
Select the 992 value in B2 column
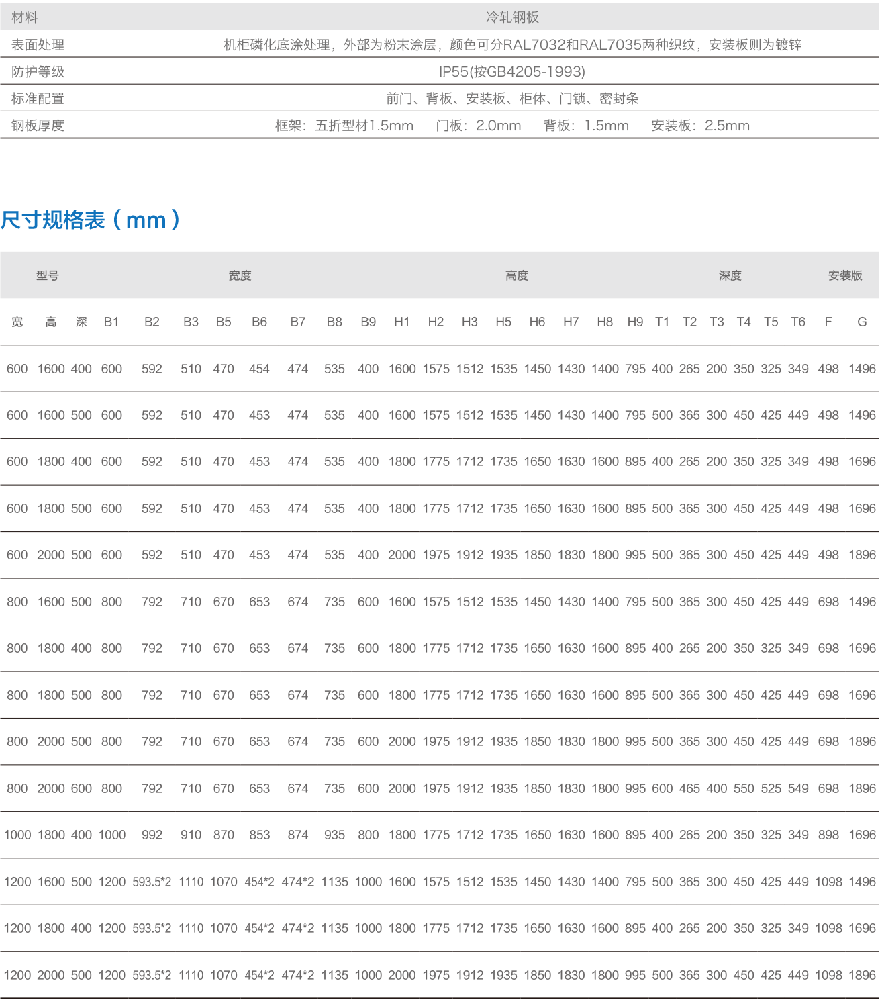tap(152, 835)
